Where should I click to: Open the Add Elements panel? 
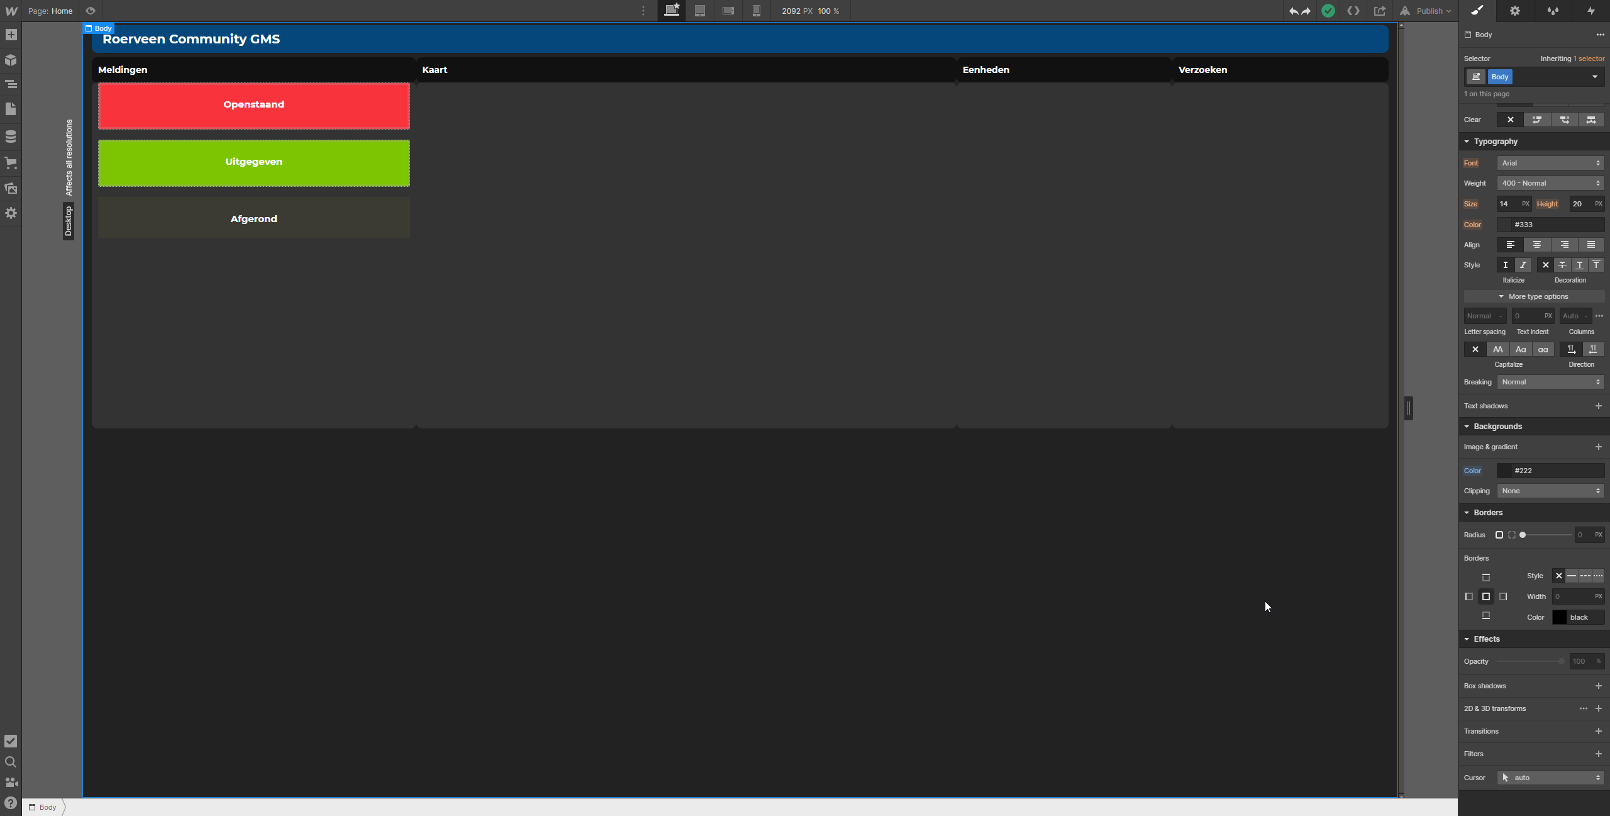(11, 35)
